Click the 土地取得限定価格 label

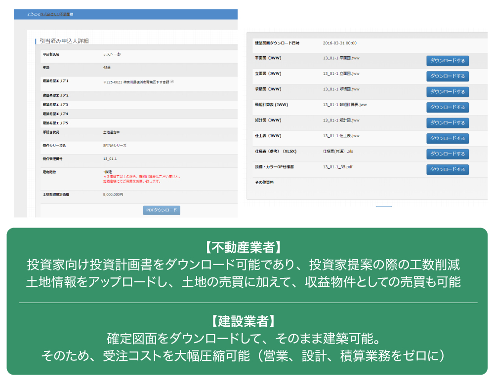tap(56, 194)
